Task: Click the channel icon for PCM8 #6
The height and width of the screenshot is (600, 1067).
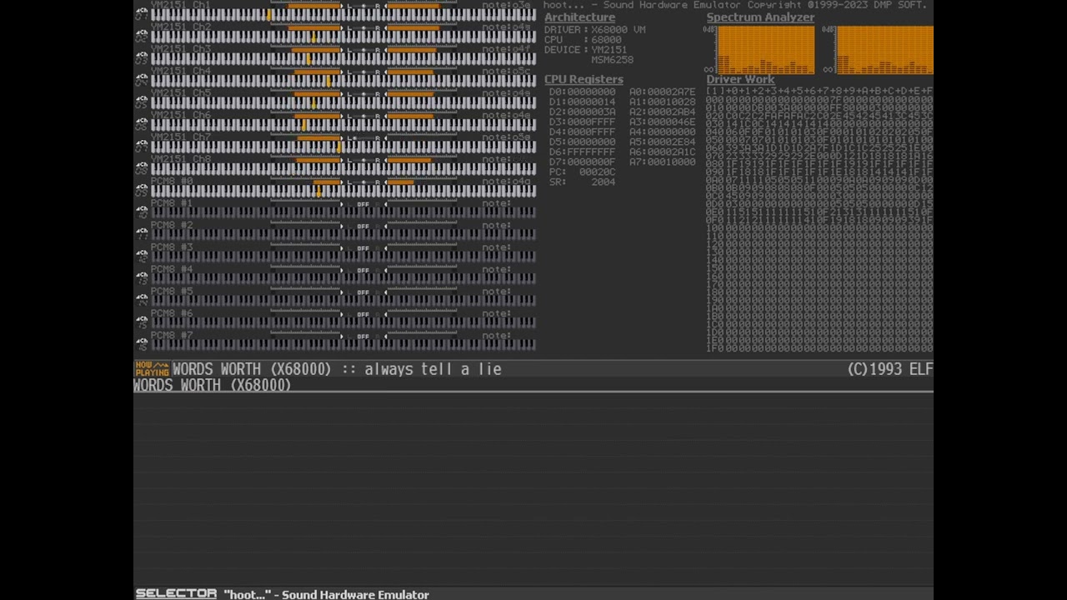Action: pyautogui.click(x=142, y=322)
